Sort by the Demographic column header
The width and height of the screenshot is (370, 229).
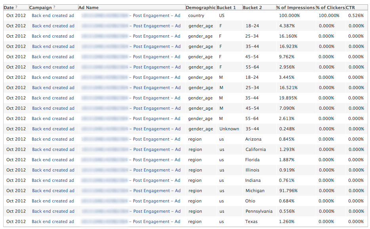[200, 8]
